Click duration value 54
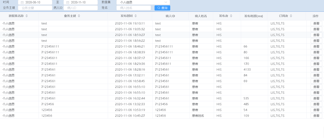324x140 pixels. [245, 110]
